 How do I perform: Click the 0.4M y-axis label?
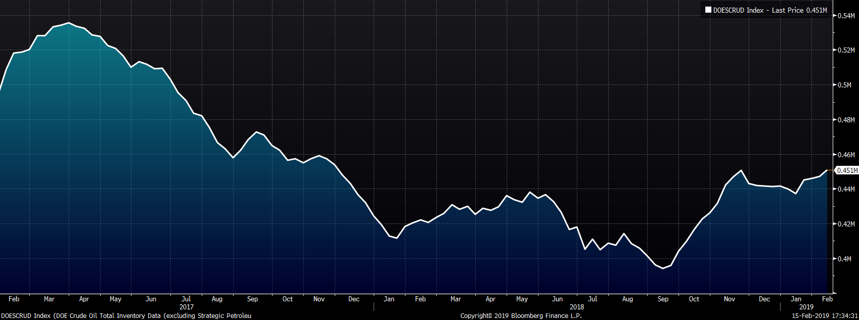click(x=844, y=259)
